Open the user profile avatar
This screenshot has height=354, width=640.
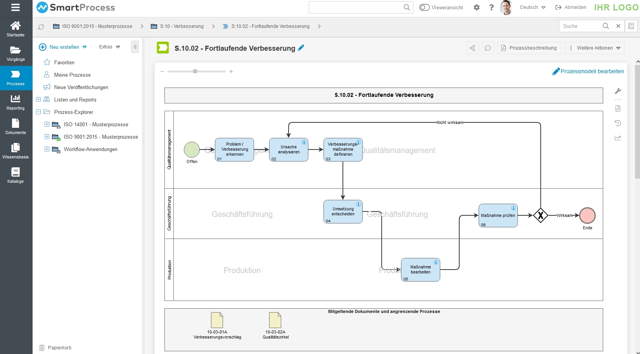506,7
